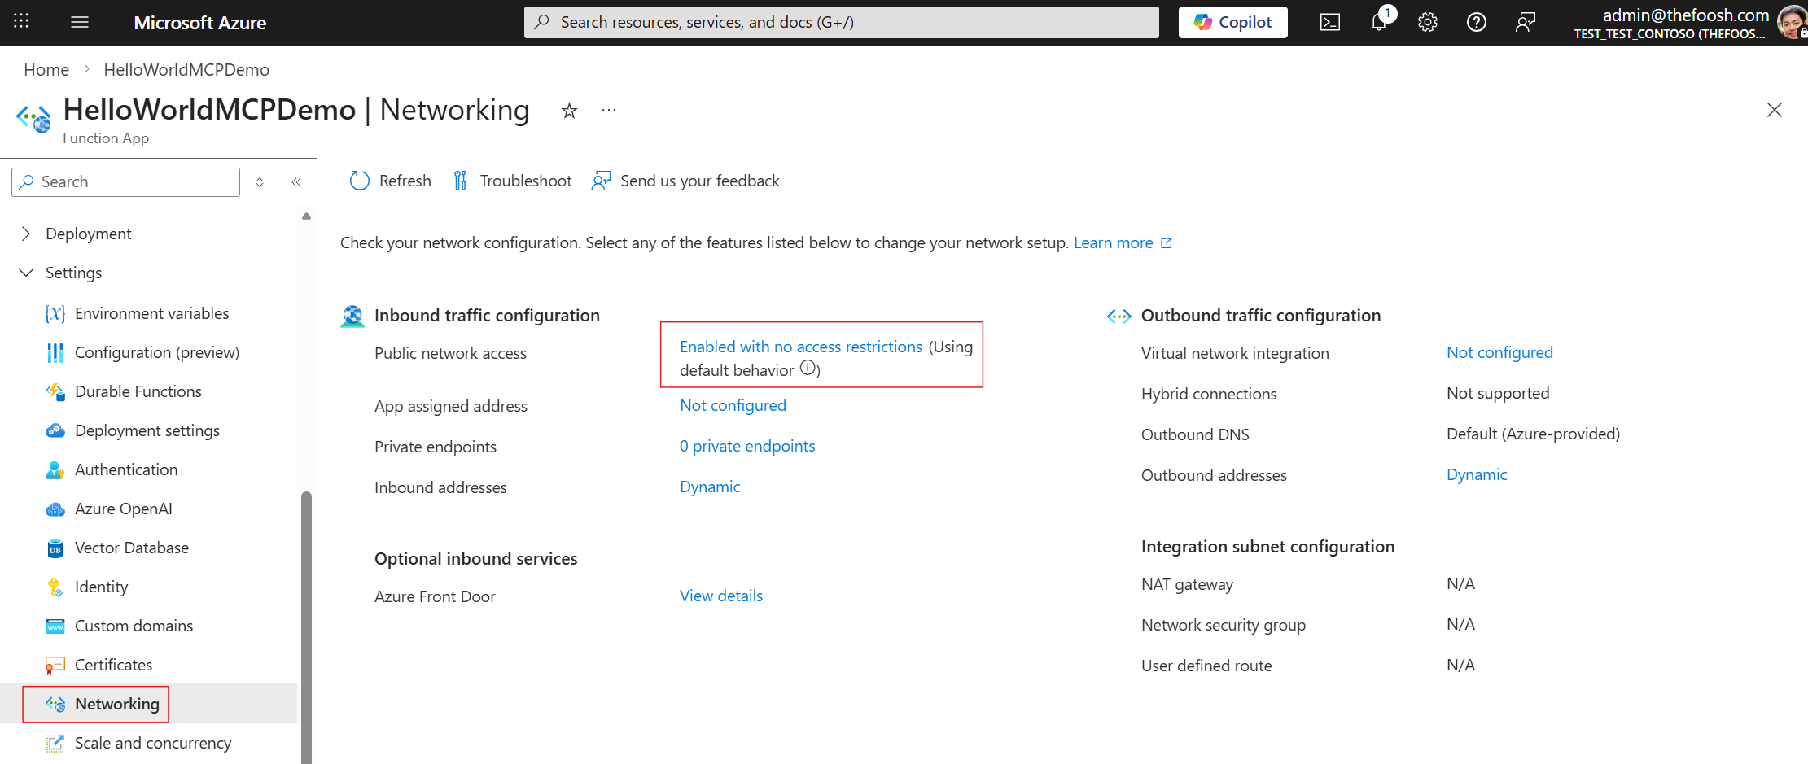Click the Identity key icon

tap(55, 587)
